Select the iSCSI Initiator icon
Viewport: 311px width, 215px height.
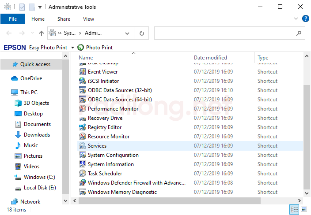[x=82, y=81]
